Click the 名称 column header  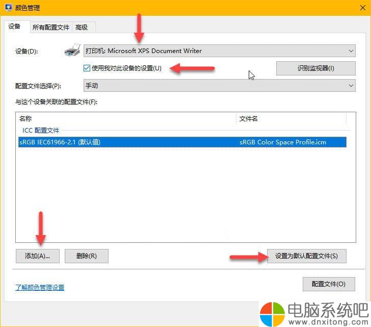(x=126, y=118)
